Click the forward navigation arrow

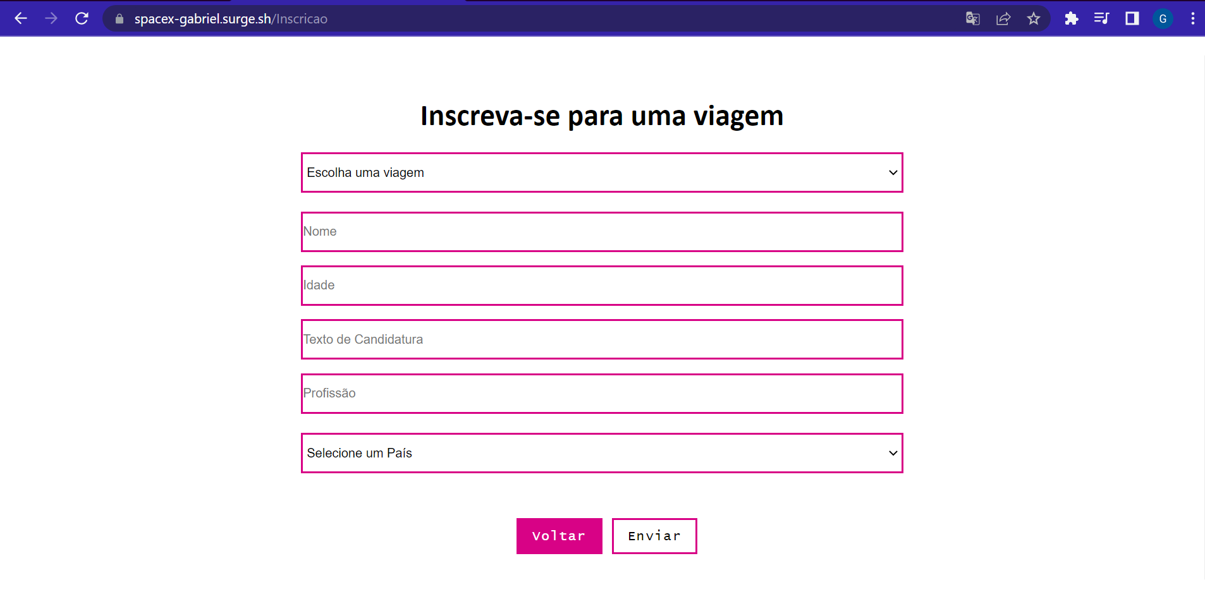point(52,18)
